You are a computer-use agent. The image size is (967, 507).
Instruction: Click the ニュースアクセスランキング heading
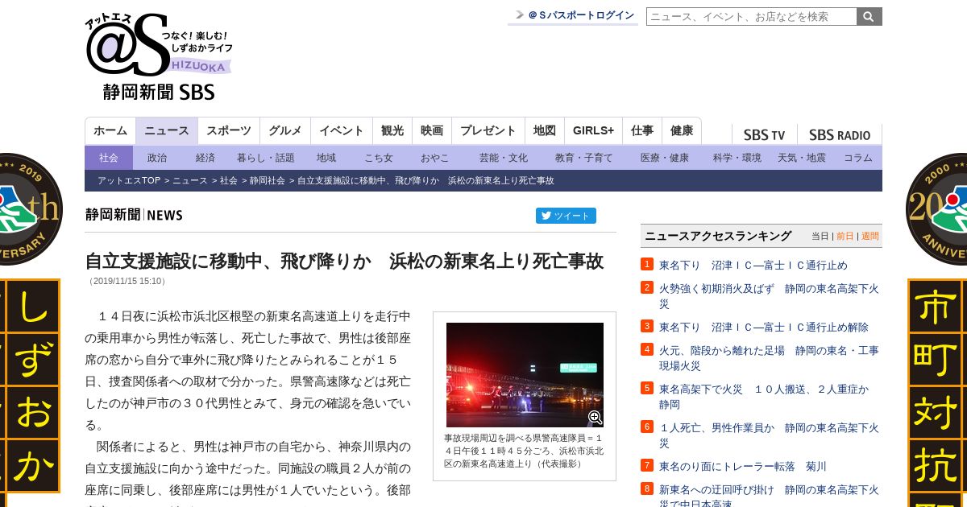(x=718, y=236)
